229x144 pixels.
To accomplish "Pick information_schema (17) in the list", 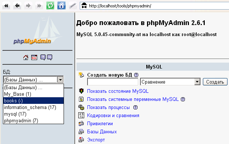I will pyautogui.click(x=33, y=108).
